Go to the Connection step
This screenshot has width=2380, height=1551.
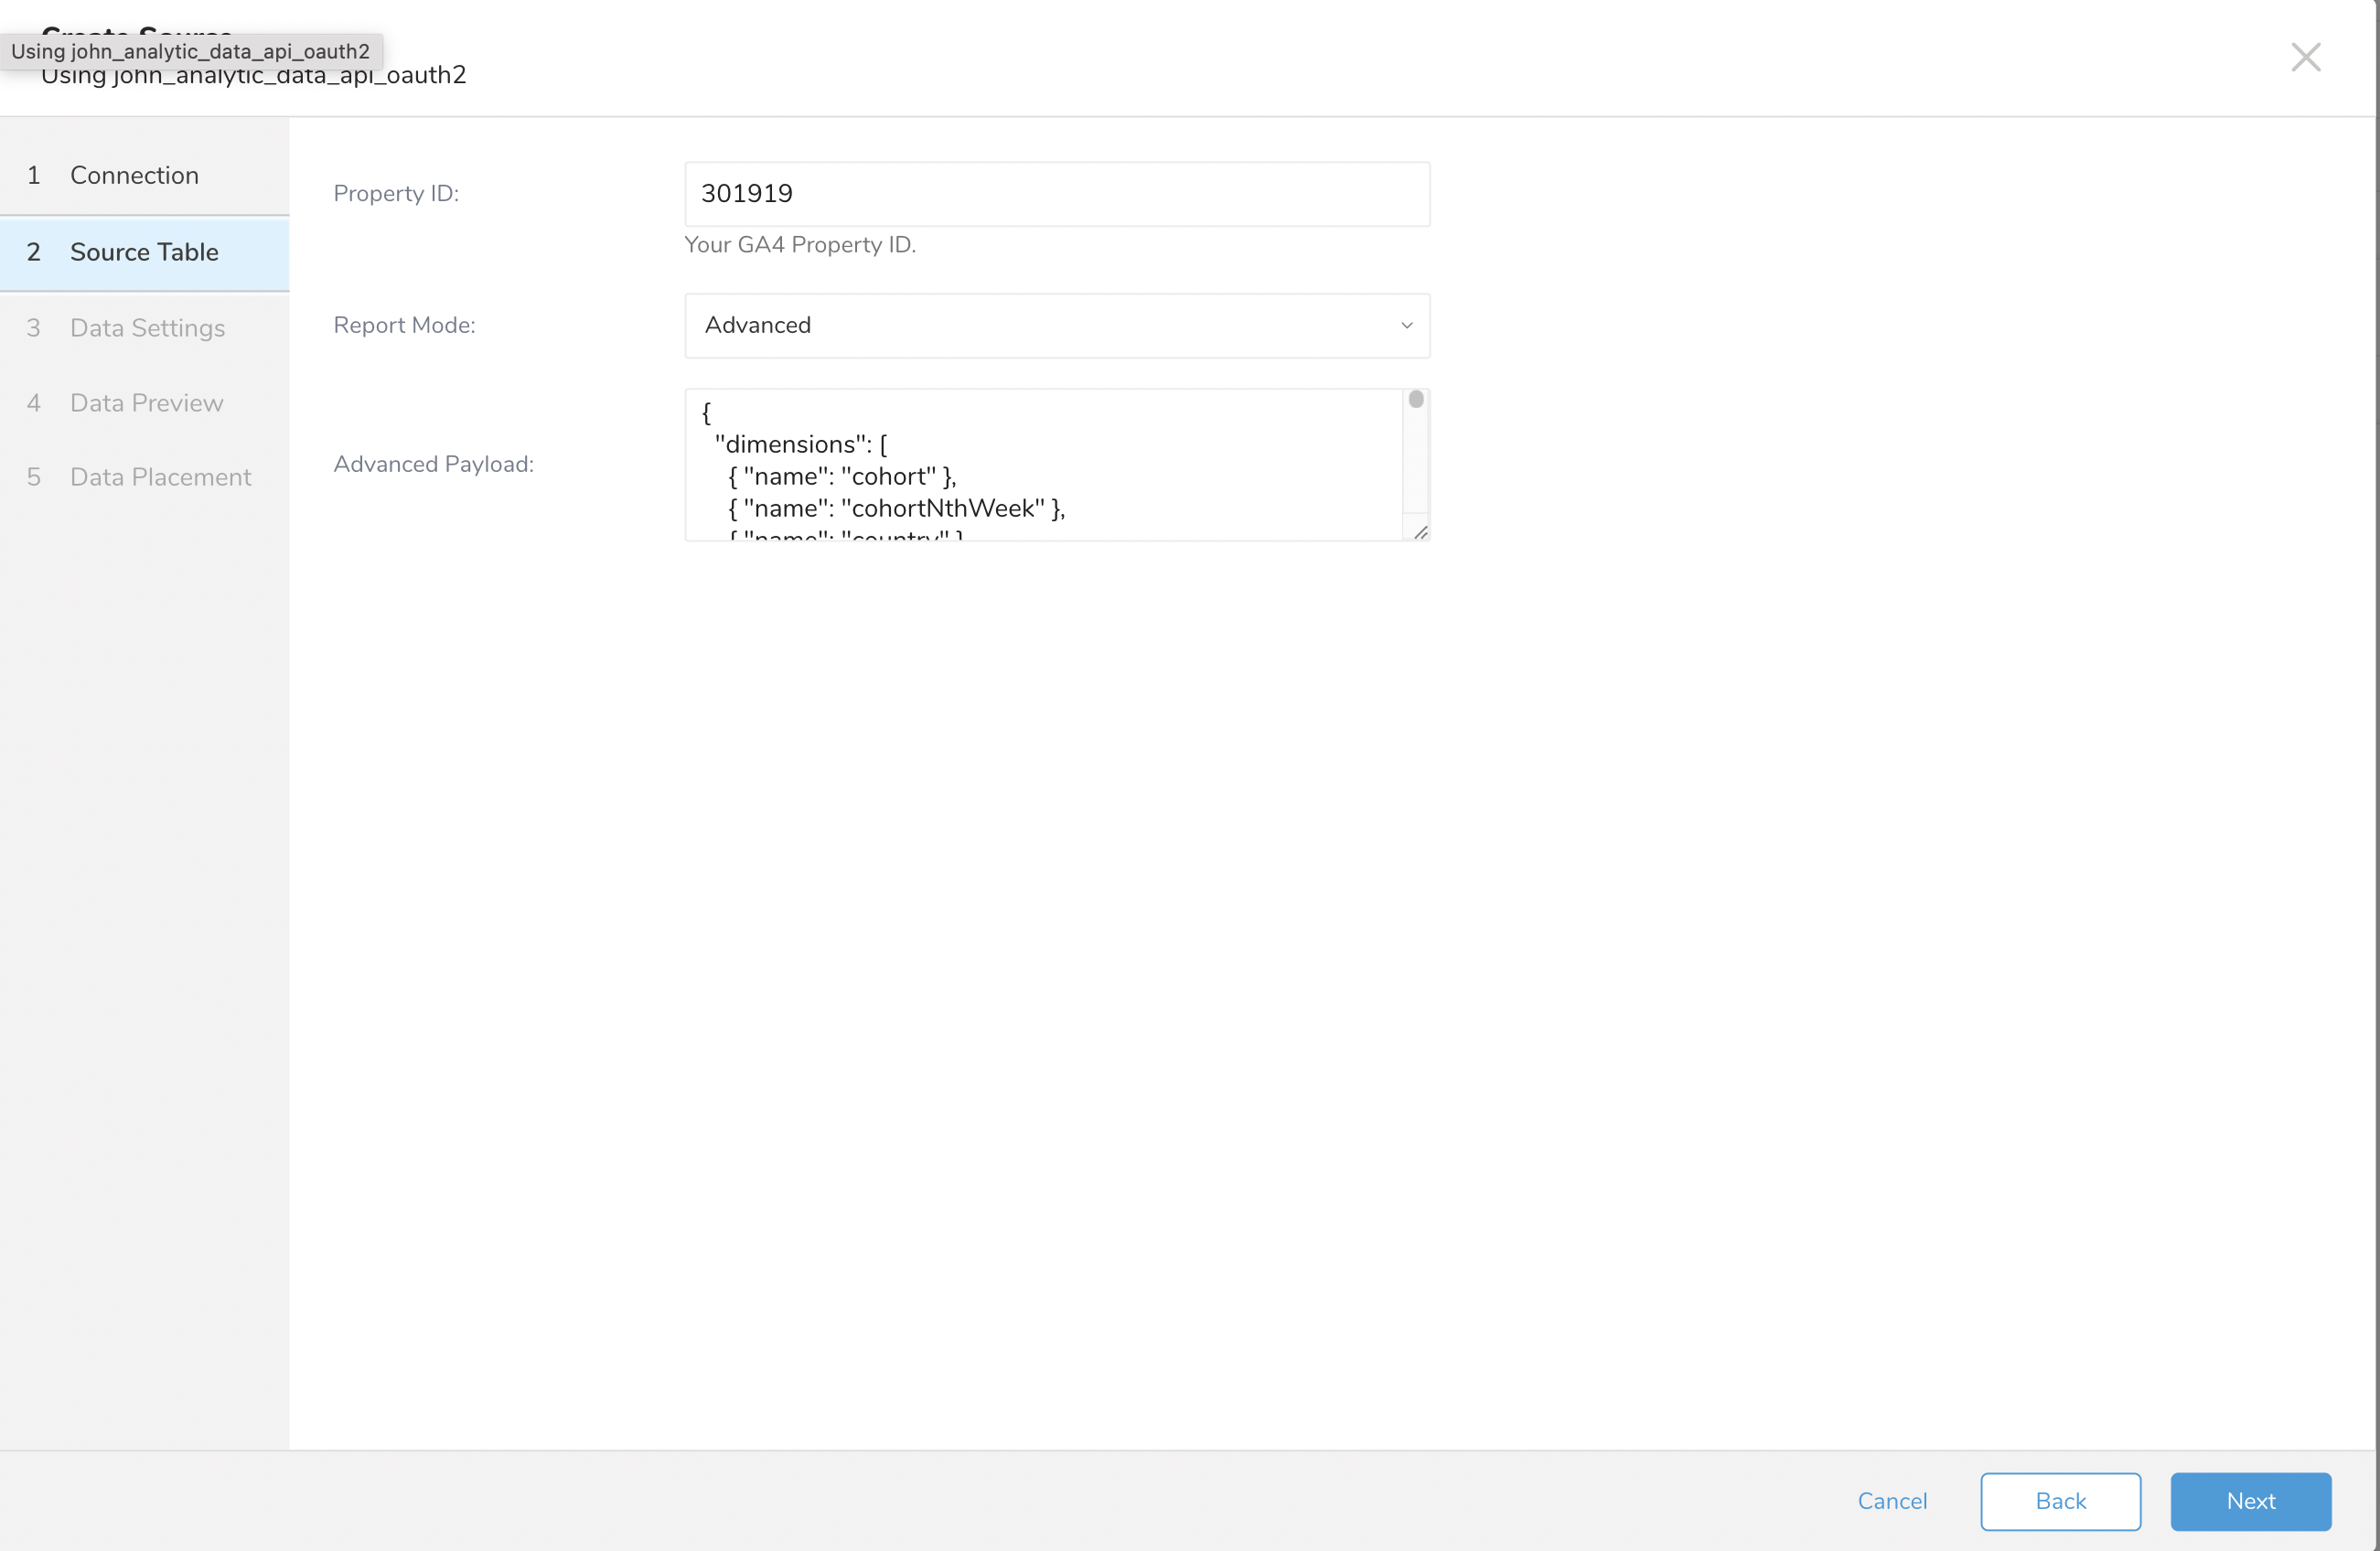coord(134,175)
